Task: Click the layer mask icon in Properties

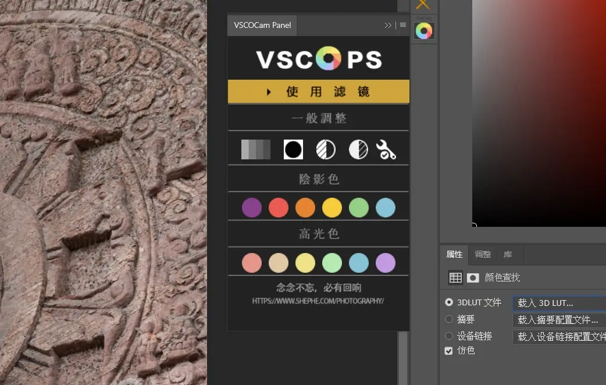Action: coord(473,278)
